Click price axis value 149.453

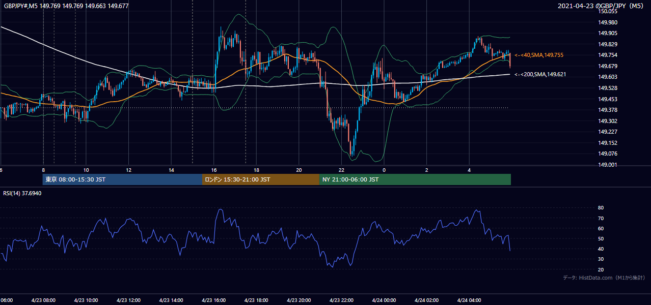[x=608, y=99]
